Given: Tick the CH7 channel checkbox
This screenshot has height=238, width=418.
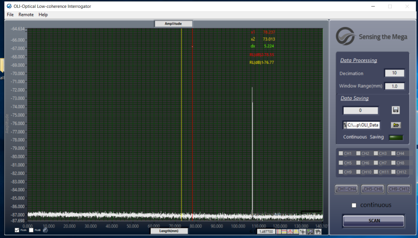Looking at the screenshot, I should 376,162.
